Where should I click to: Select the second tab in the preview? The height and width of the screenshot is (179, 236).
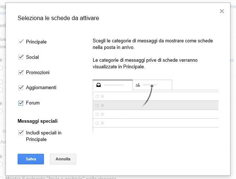152,85
